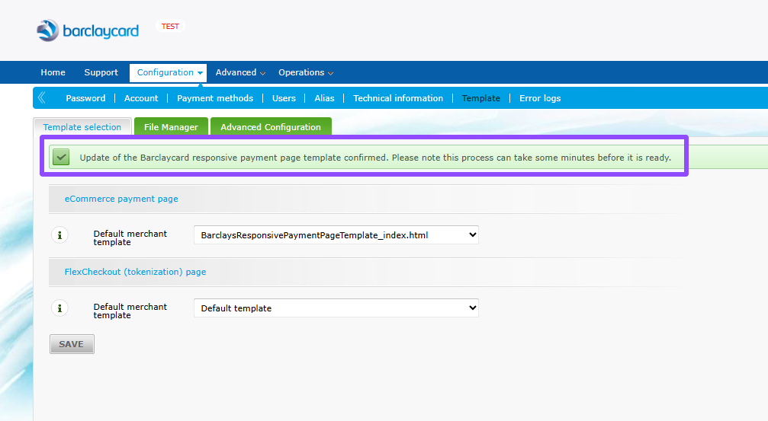Select the Template submenu item

481,98
